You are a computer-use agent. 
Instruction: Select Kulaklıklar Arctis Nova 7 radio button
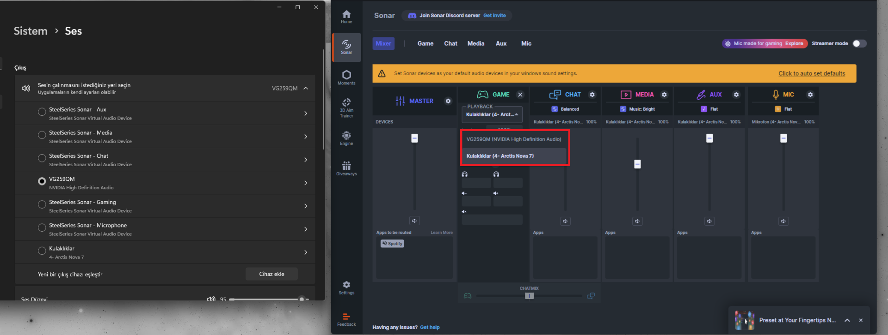[42, 251]
